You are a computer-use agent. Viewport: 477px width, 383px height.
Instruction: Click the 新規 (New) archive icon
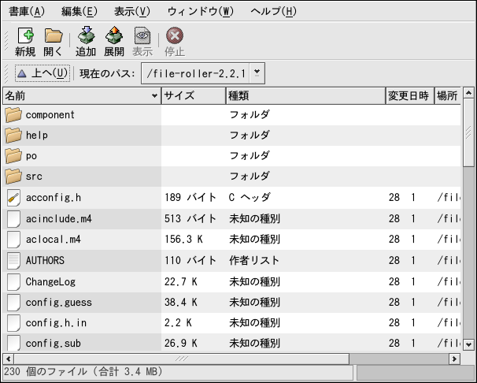click(x=25, y=35)
